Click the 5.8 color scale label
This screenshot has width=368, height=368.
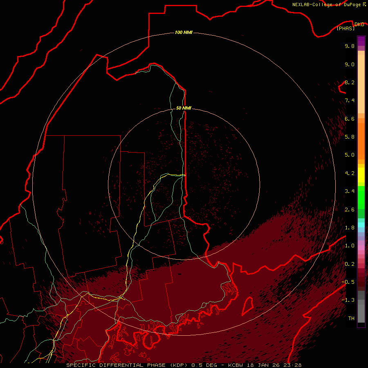point(350,137)
